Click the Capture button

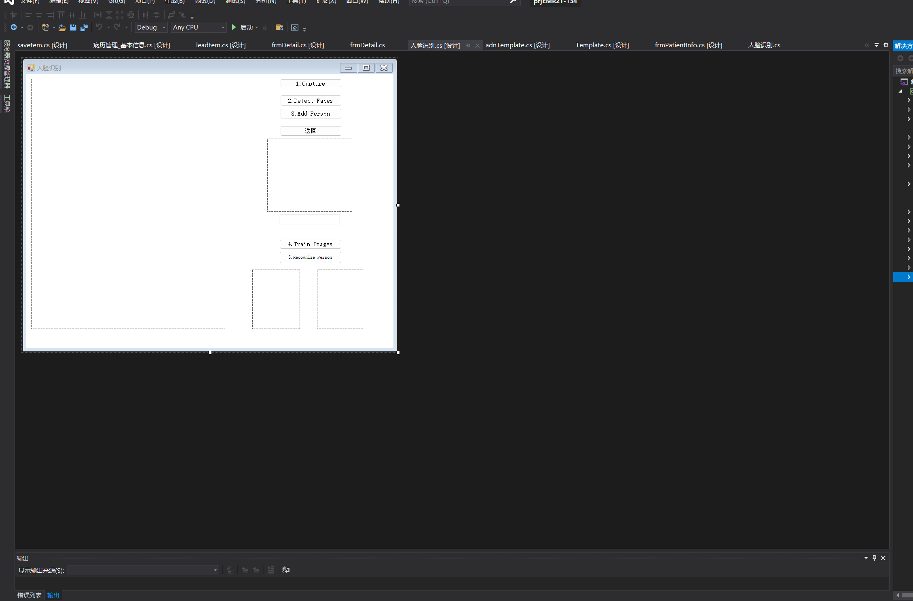[311, 83]
